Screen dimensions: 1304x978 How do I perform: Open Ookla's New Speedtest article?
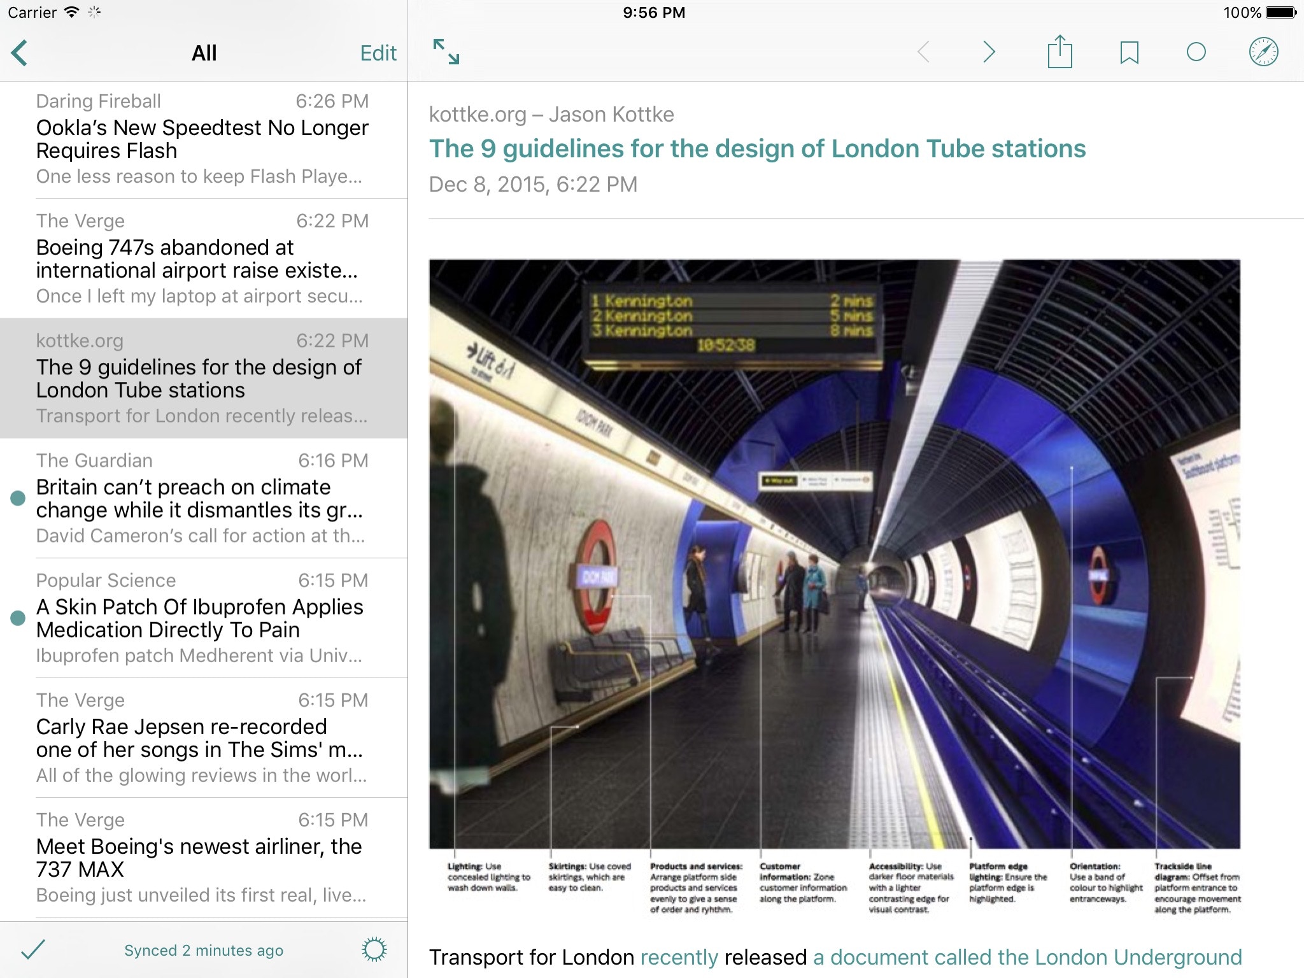click(x=204, y=139)
